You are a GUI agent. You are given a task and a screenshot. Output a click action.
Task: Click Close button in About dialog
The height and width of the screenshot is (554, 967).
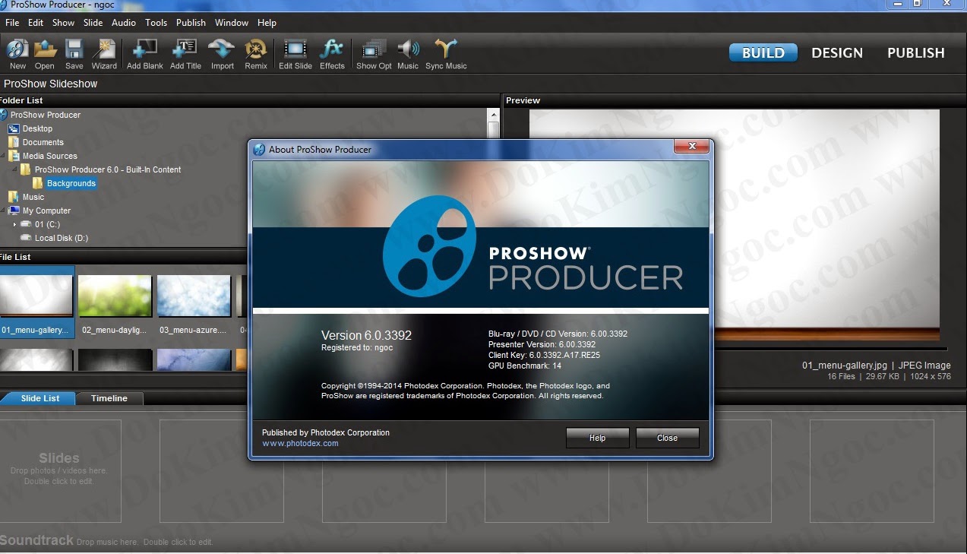tap(667, 438)
